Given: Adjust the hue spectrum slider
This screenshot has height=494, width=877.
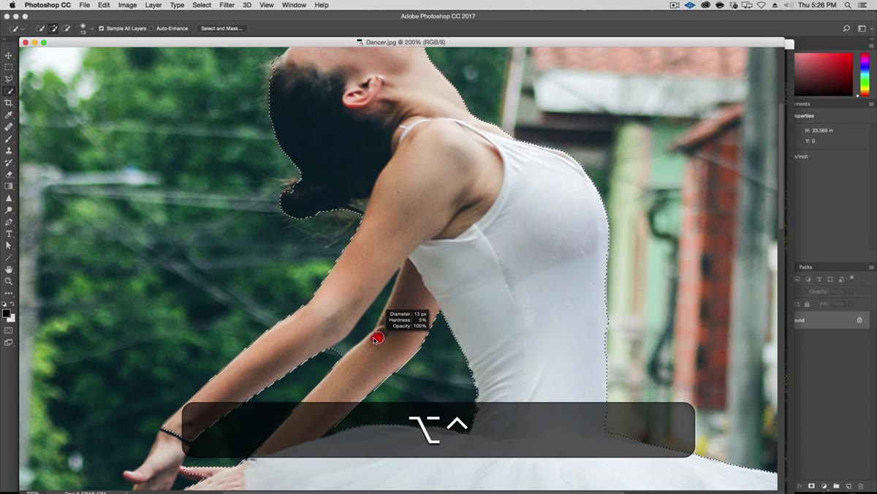Looking at the screenshot, I should point(865,74).
